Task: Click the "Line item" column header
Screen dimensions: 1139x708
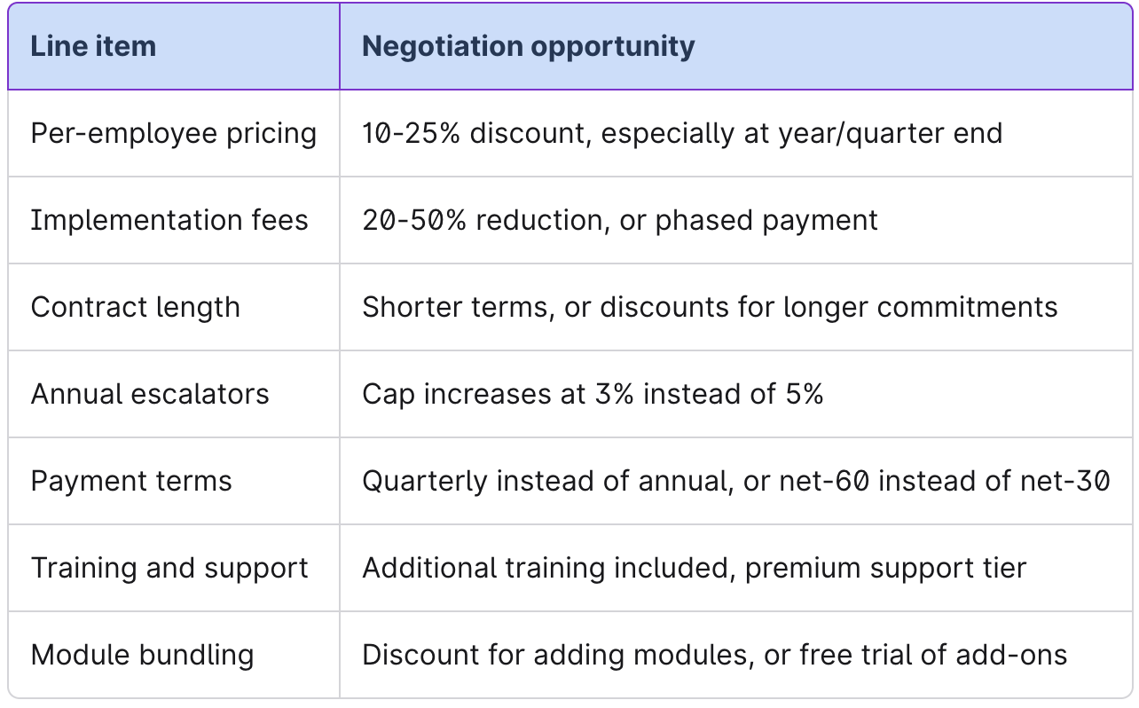Action: (174, 46)
